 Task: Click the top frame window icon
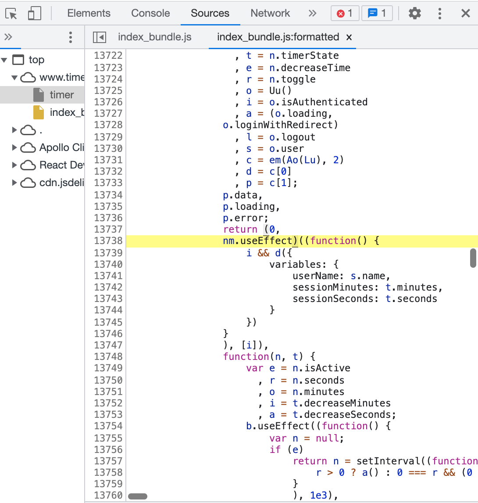(18, 60)
